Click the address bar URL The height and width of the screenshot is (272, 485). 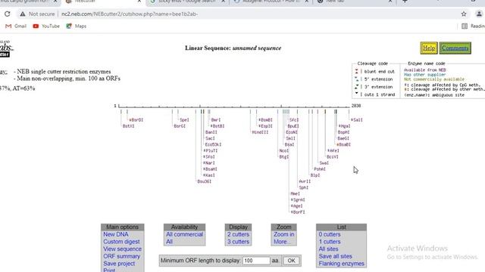pos(130,14)
